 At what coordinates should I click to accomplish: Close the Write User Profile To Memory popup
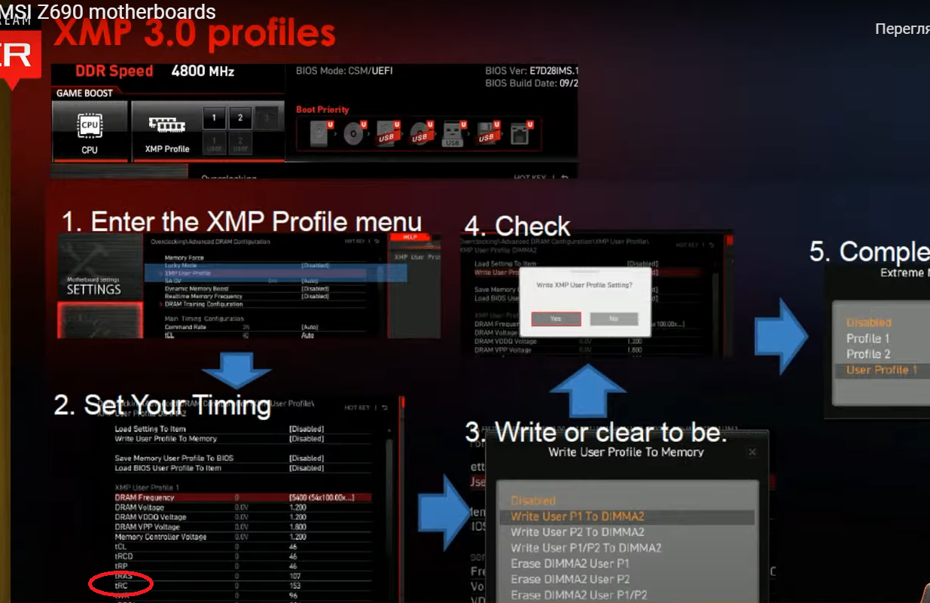752,452
